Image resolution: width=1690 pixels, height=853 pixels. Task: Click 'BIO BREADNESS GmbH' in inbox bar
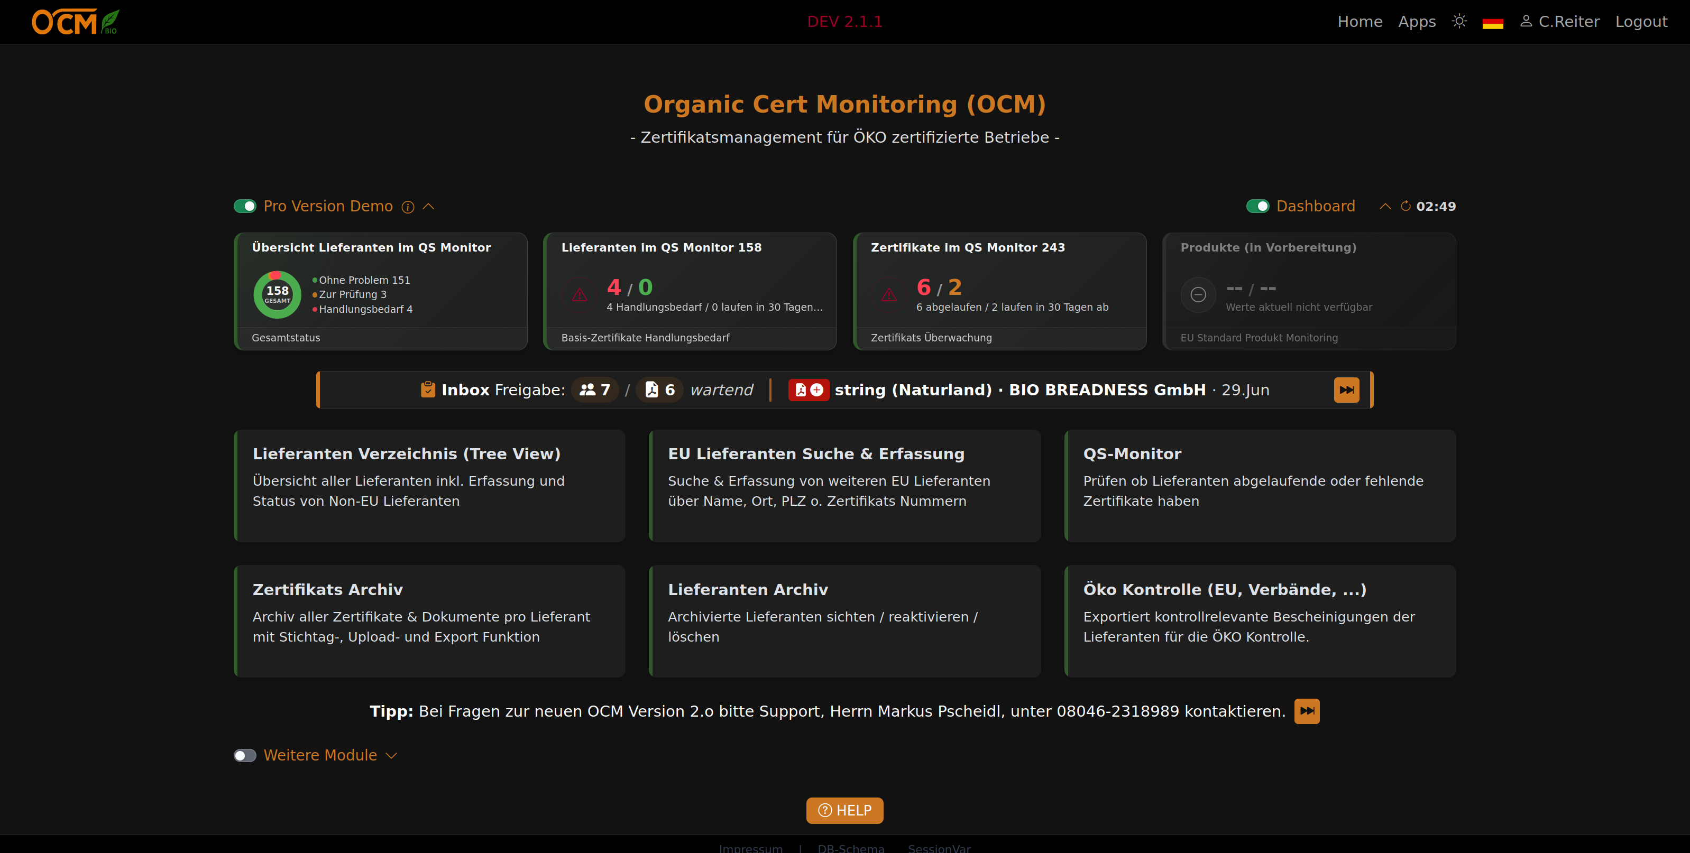tap(1107, 390)
